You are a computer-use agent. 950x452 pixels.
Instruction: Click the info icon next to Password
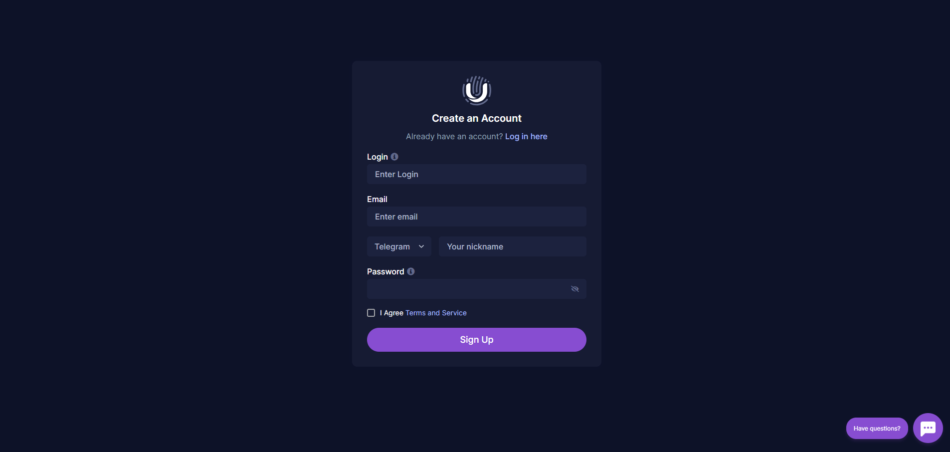[x=411, y=271]
